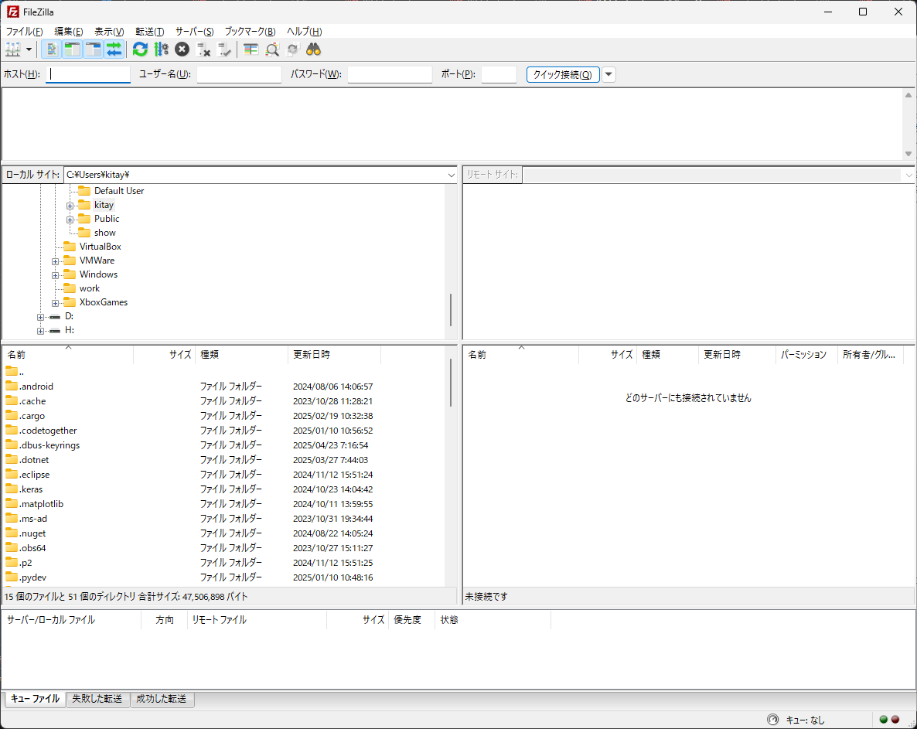Click the green activity LED in status bar

click(x=884, y=720)
